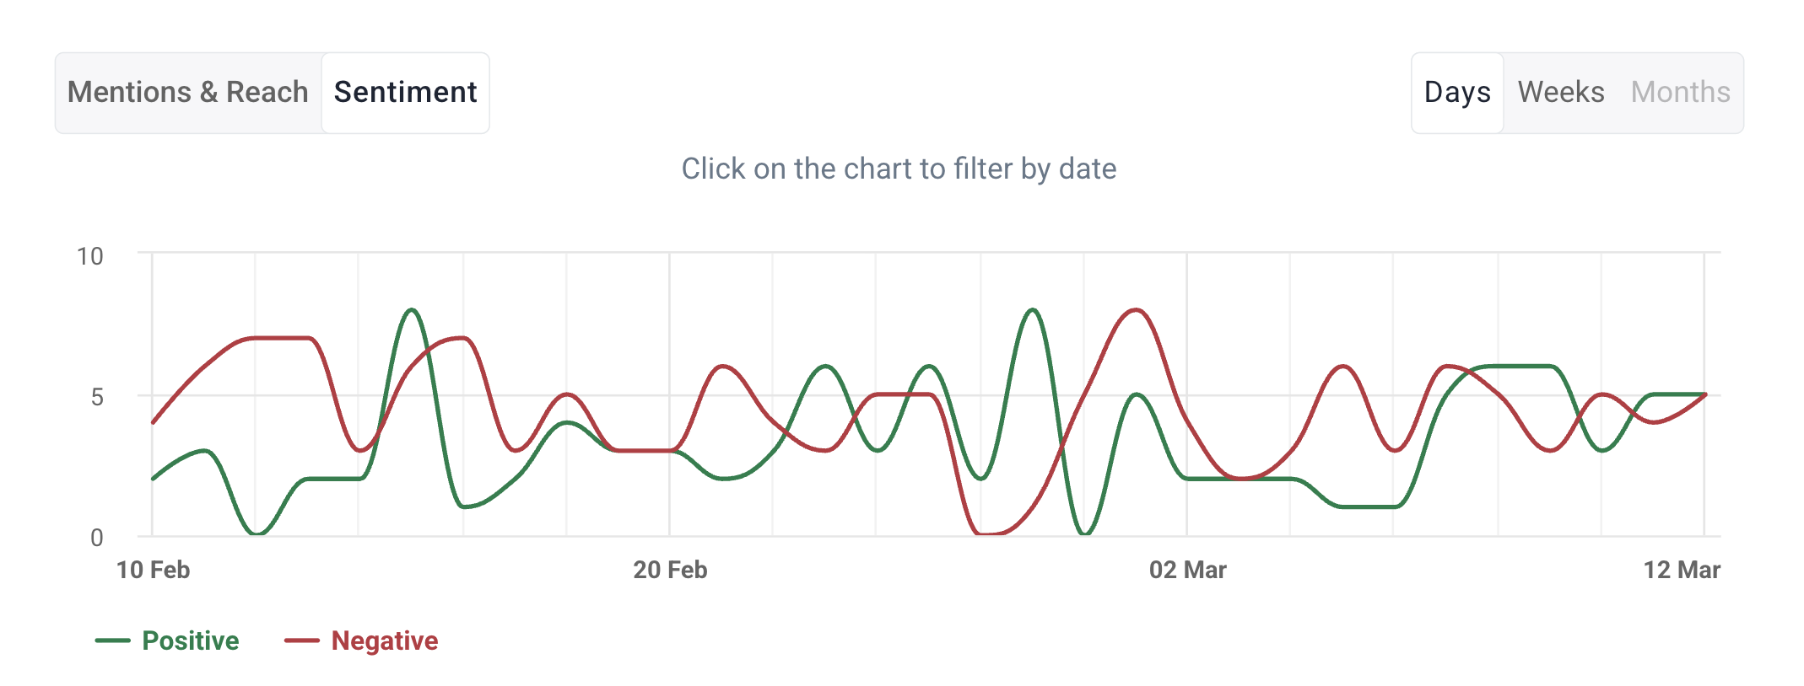Image resolution: width=1804 pixels, height=686 pixels.
Task: Click the first green Positive peak at 8
Action: pyautogui.click(x=412, y=310)
